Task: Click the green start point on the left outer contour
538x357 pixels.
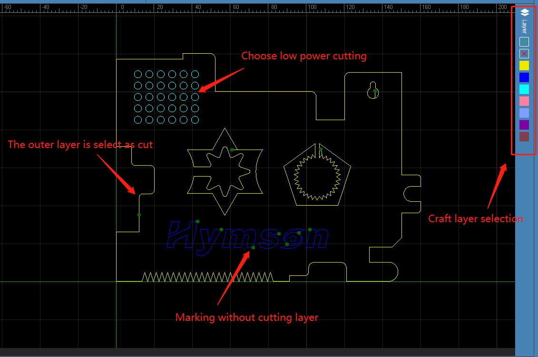Action: pos(139,215)
